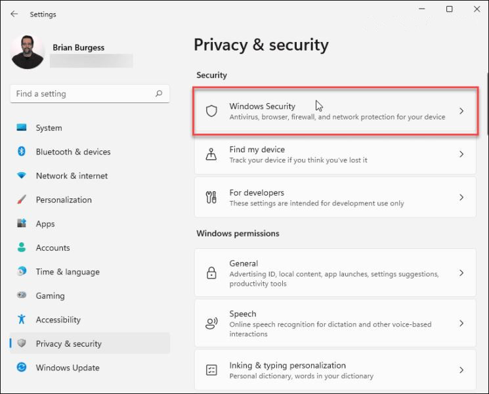
Task: Open the General permissions entry
Action: [x=335, y=273]
